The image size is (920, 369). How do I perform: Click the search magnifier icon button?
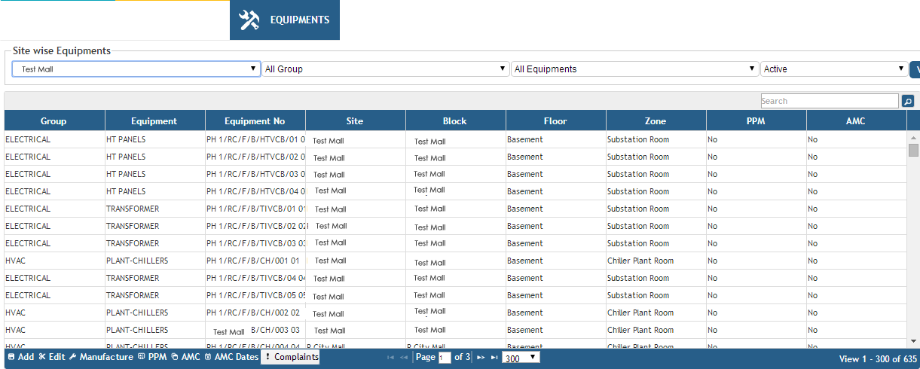tap(908, 101)
